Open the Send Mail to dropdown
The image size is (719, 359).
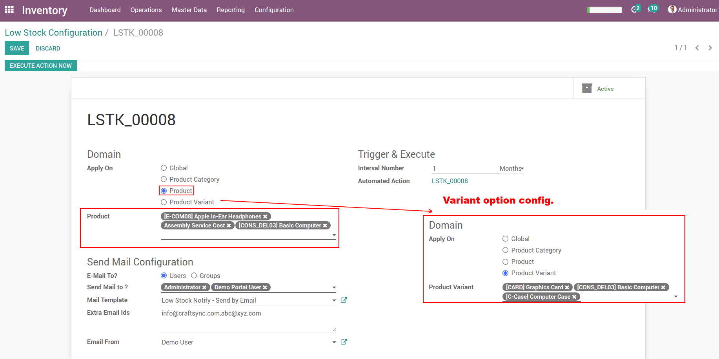pyautogui.click(x=334, y=287)
